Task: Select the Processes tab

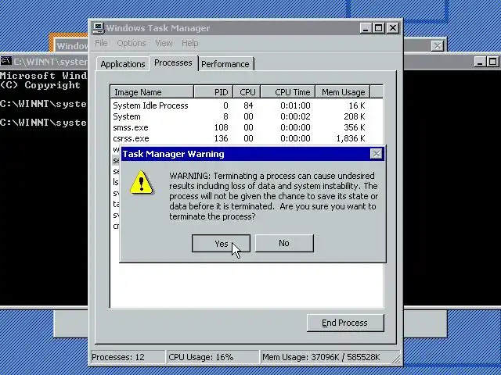Action: tap(173, 62)
